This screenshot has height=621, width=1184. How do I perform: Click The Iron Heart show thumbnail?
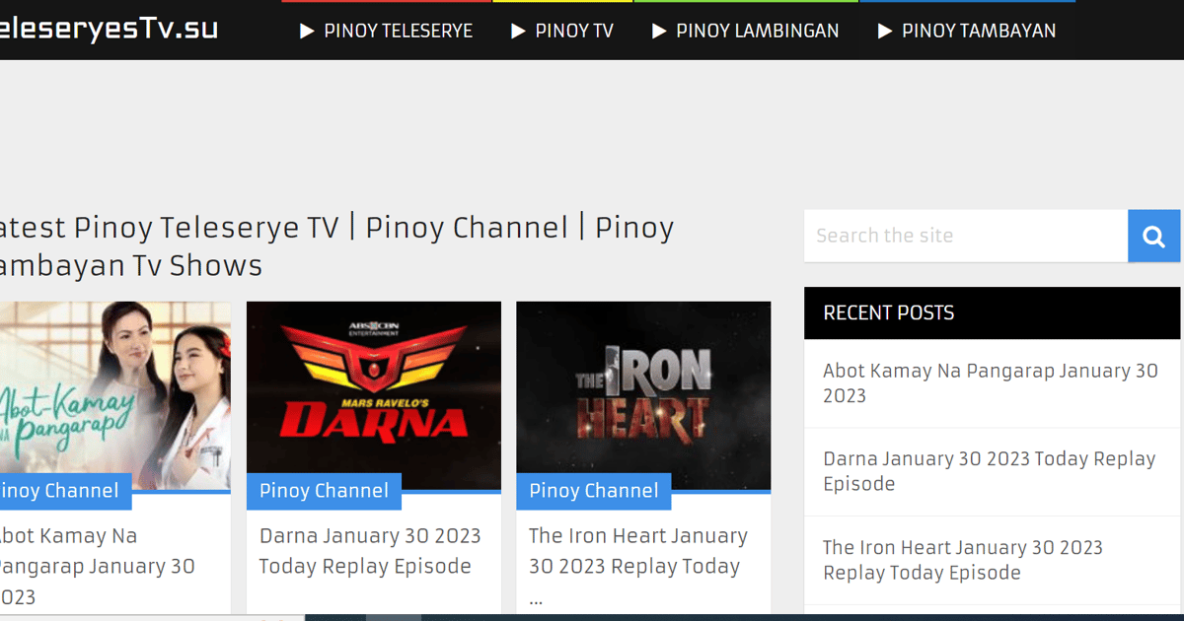click(643, 392)
